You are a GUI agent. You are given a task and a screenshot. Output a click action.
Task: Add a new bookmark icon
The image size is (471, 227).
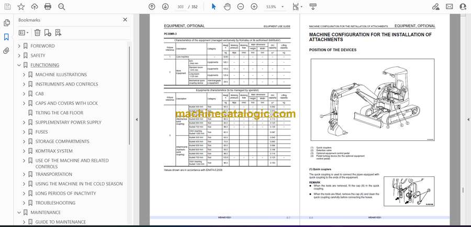pyautogui.click(x=48, y=33)
